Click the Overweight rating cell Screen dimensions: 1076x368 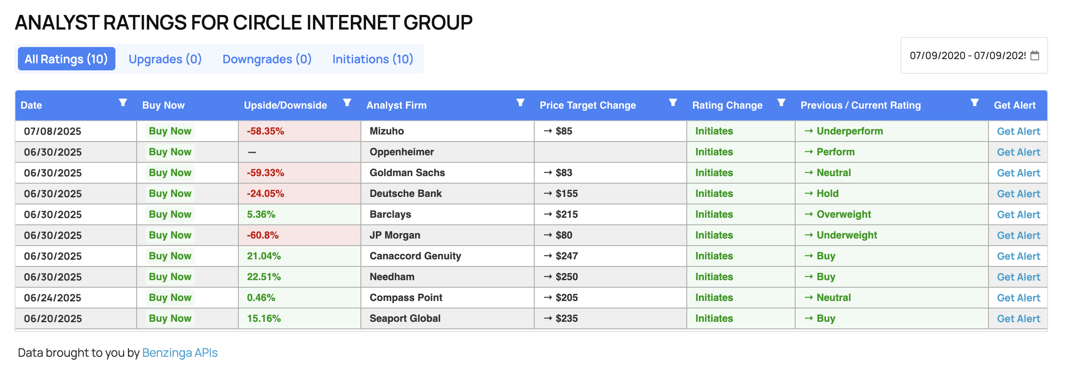click(892, 214)
